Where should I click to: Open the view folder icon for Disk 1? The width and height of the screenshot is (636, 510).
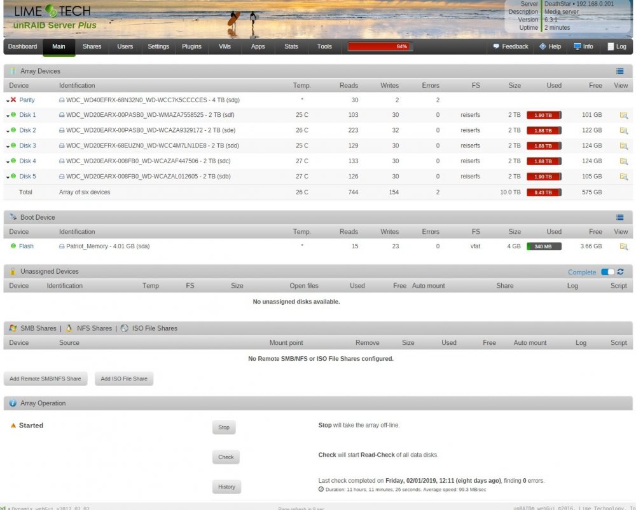[x=623, y=115]
